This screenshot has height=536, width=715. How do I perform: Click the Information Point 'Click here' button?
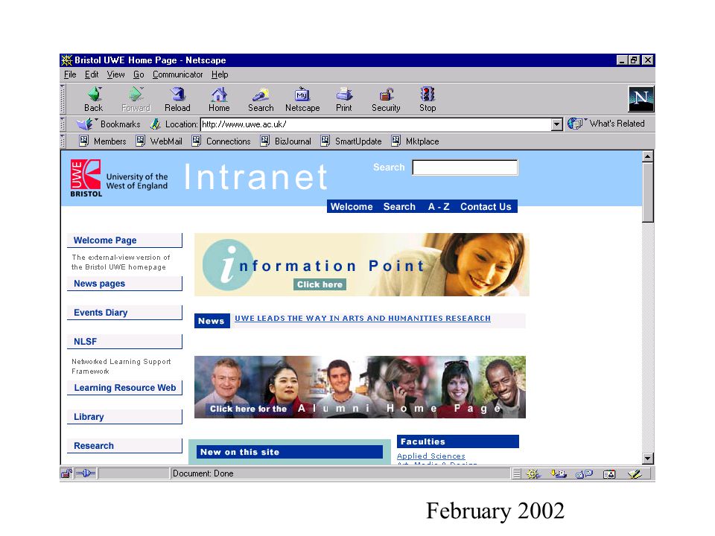pyautogui.click(x=320, y=284)
